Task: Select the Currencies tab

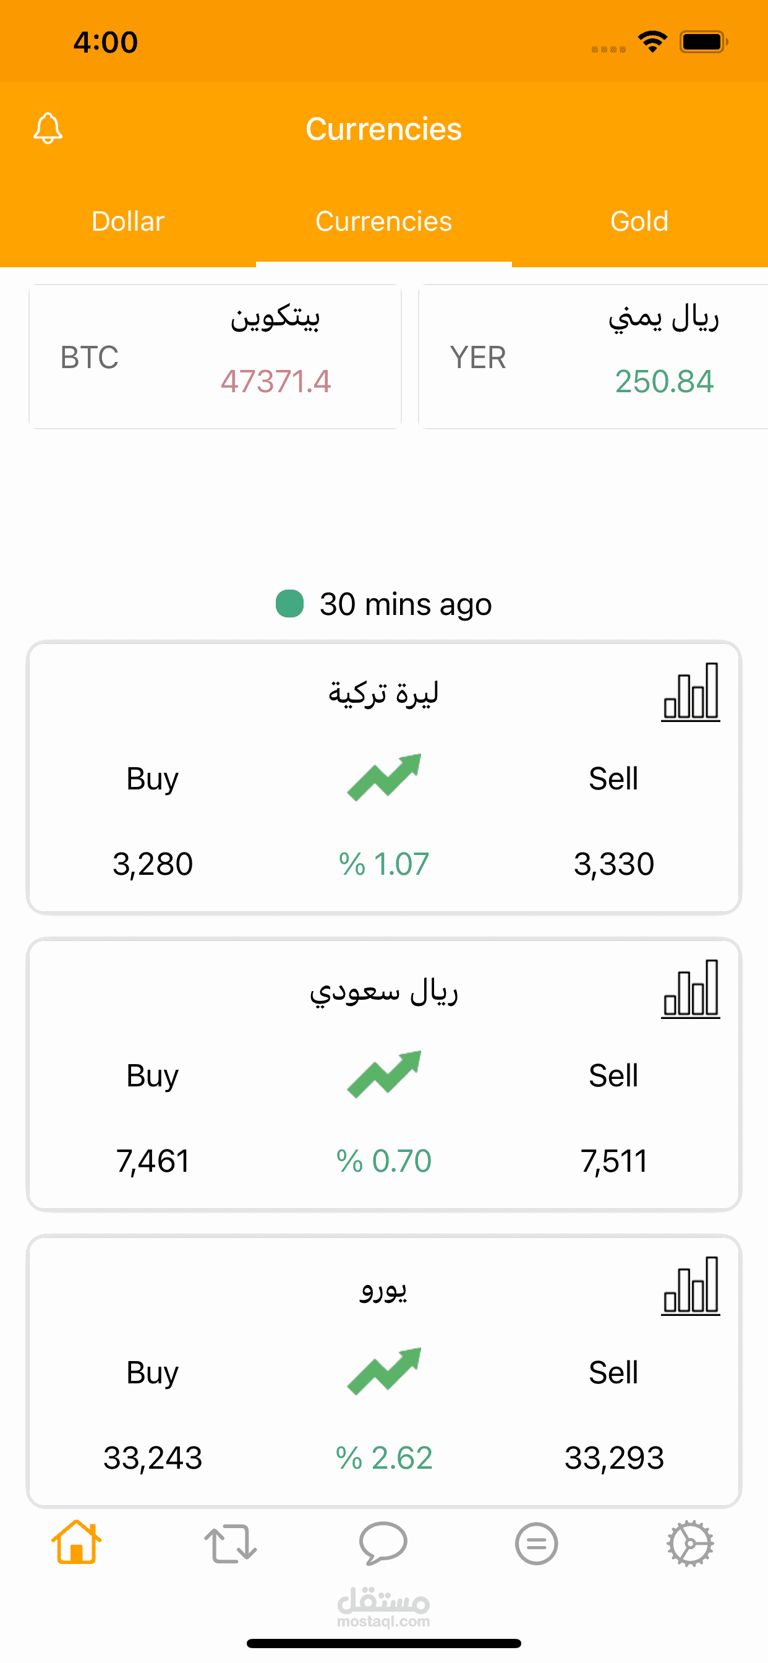Action: 383,221
